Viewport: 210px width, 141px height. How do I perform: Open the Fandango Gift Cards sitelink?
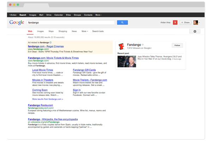[x=84, y=70]
